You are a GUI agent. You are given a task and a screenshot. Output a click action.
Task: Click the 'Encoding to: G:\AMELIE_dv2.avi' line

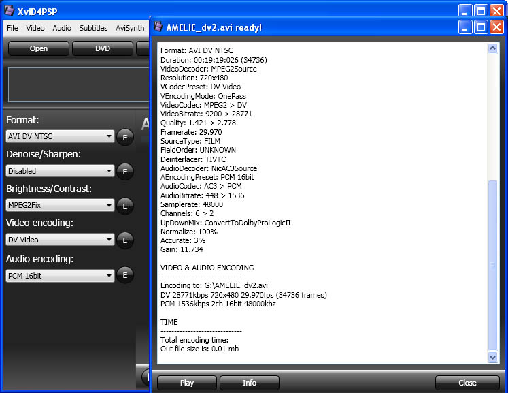pos(214,285)
